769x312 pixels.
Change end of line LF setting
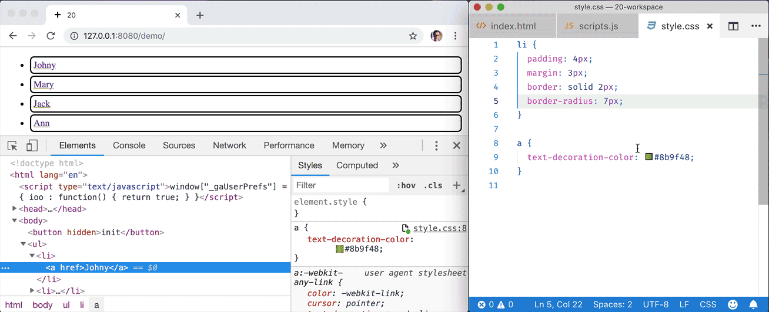tap(684, 305)
